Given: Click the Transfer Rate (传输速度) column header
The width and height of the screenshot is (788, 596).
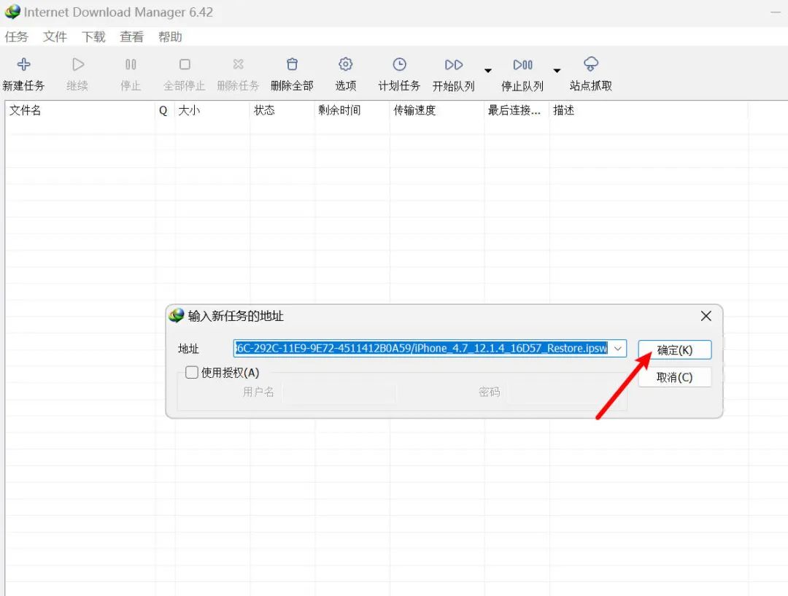Looking at the screenshot, I should [437, 110].
